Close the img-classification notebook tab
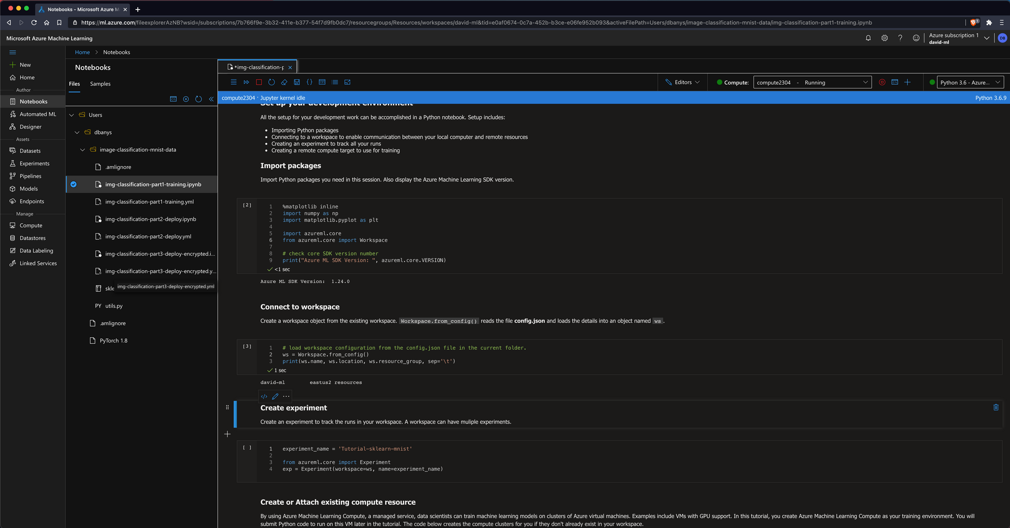The height and width of the screenshot is (528, 1010). click(290, 68)
